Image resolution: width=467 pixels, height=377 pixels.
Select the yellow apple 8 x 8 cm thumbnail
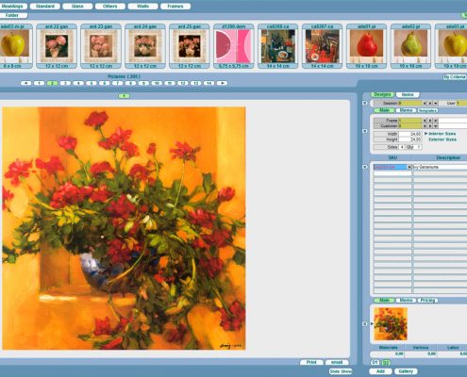[16, 46]
